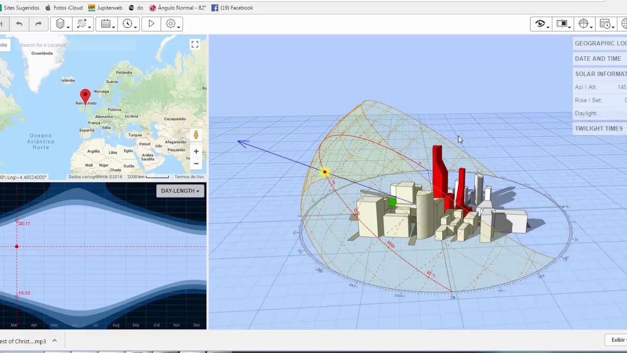Select the green block in model

[x=391, y=202]
